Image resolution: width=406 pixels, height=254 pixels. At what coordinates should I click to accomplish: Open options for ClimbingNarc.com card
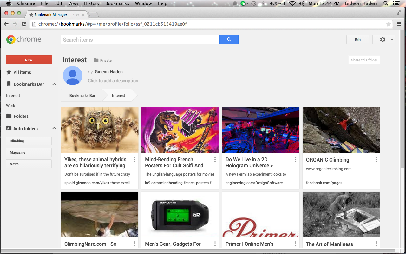coord(134,244)
